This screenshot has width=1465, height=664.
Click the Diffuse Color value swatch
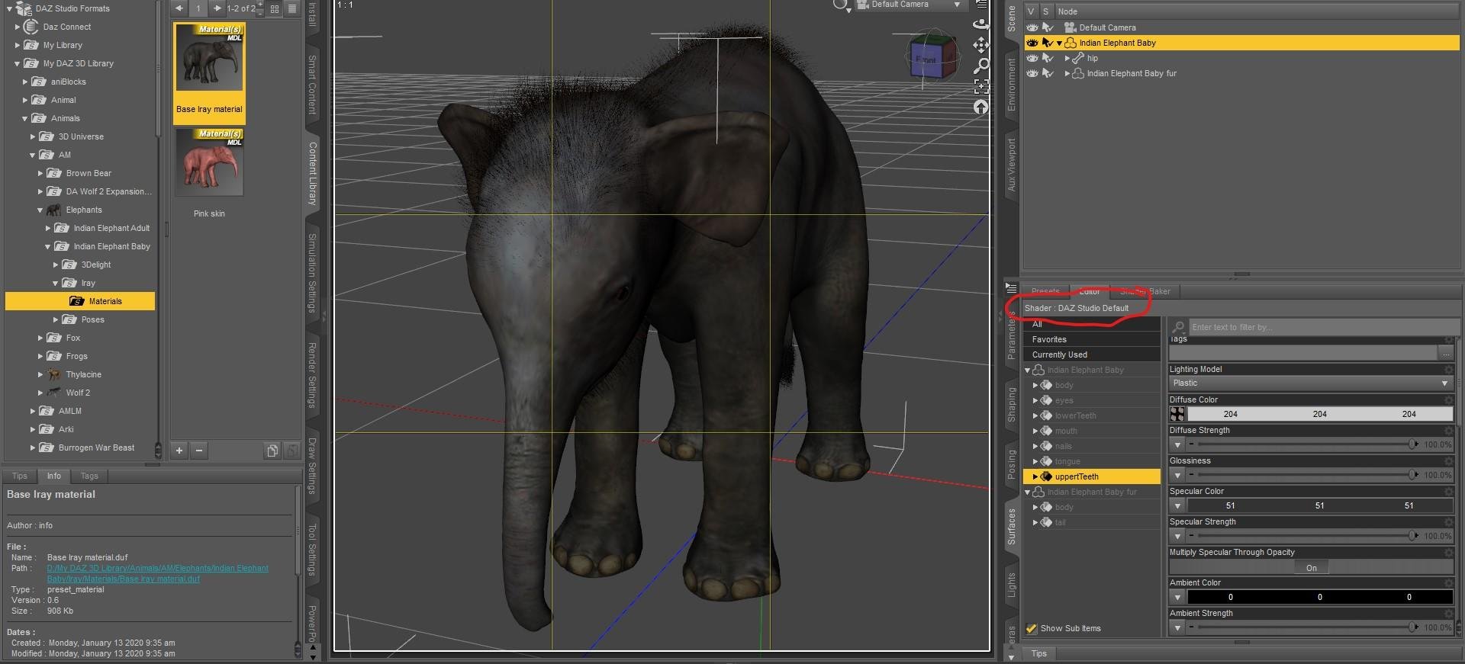pyautogui.click(x=1319, y=414)
